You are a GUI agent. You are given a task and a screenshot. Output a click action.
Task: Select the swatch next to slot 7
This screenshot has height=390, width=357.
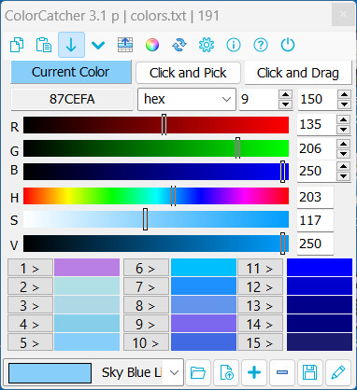(x=204, y=286)
